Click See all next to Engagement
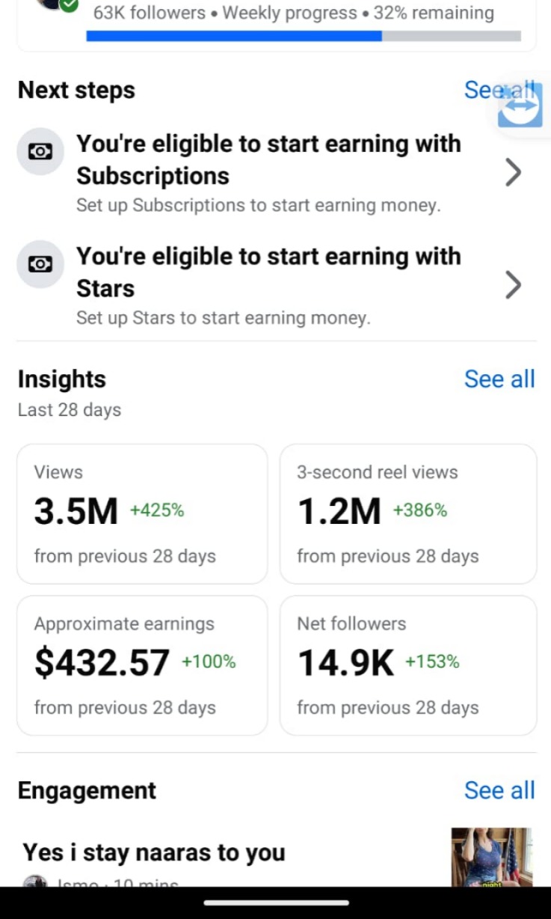The image size is (551, 919). (499, 790)
